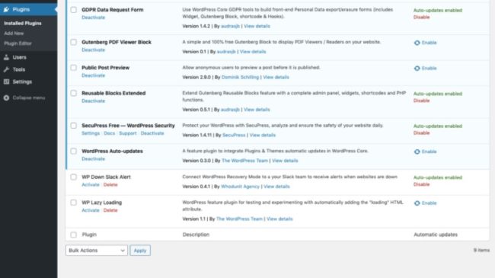
Task: Select the Reusable Blocks Extended checkbox
Action: 74,93
